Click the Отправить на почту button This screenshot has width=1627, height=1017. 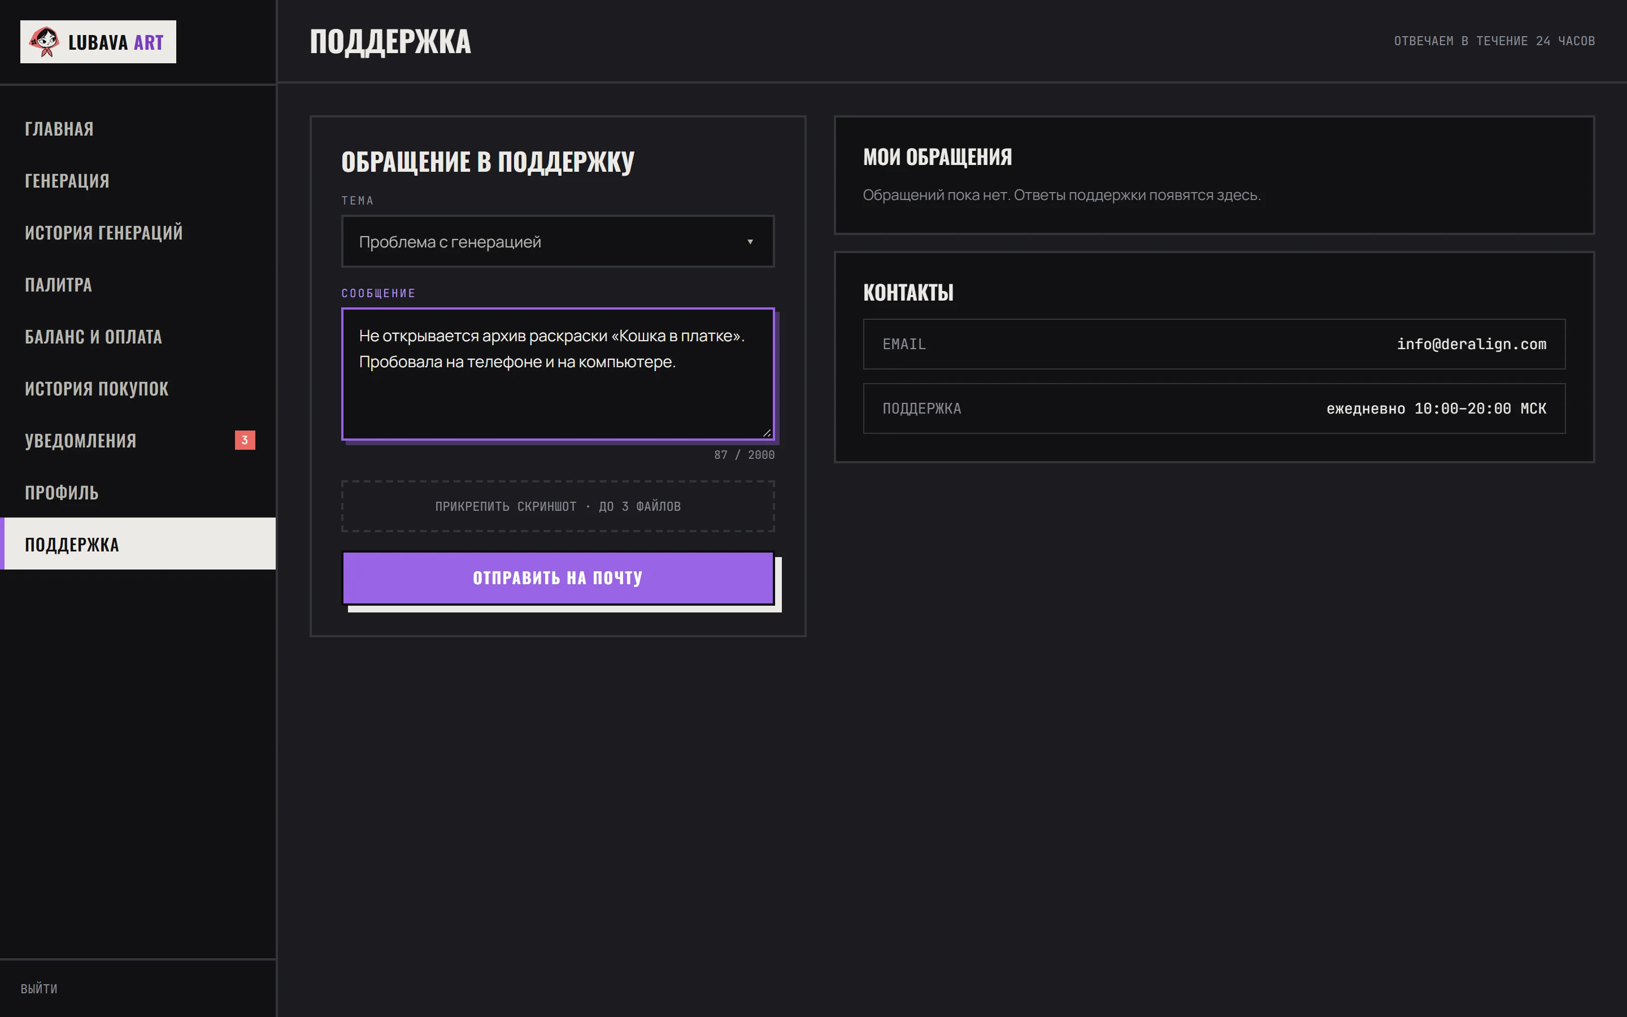(x=558, y=578)
